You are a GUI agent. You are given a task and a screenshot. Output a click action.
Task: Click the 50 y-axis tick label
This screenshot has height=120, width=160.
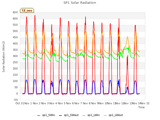click(16, 87)
